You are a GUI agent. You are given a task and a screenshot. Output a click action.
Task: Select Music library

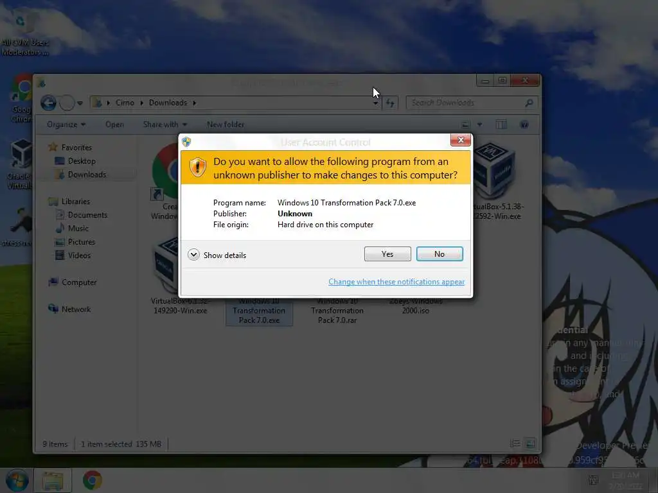[78, 228]
